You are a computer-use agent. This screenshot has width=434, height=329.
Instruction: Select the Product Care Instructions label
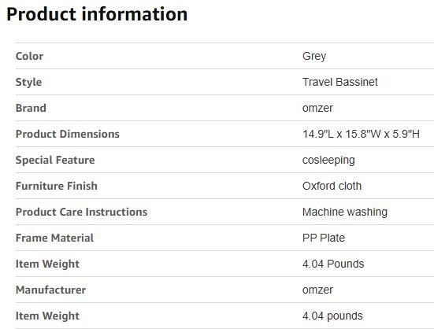click(x=81, y=212)
